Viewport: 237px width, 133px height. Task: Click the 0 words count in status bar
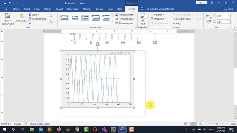pos(17,124)
